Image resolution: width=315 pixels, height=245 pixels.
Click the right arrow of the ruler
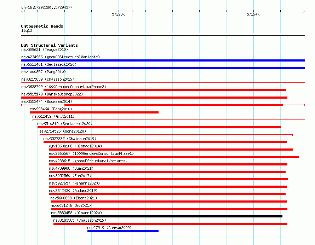[x=304, y=11]
